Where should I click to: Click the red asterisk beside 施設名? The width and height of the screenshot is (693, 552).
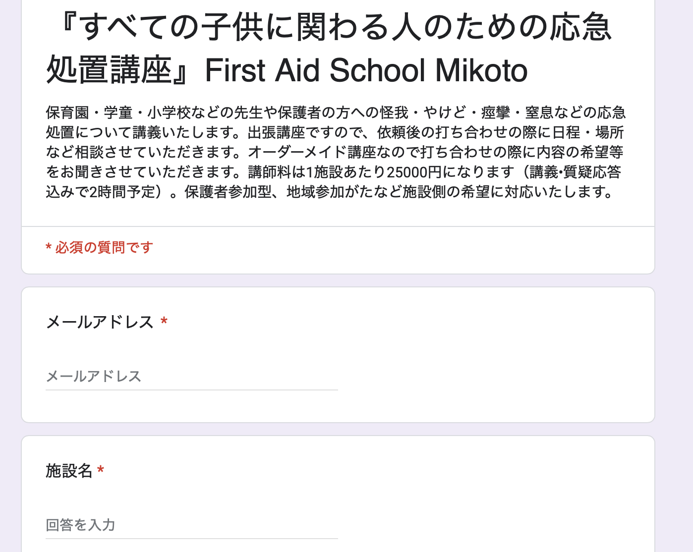coord(101,470)
